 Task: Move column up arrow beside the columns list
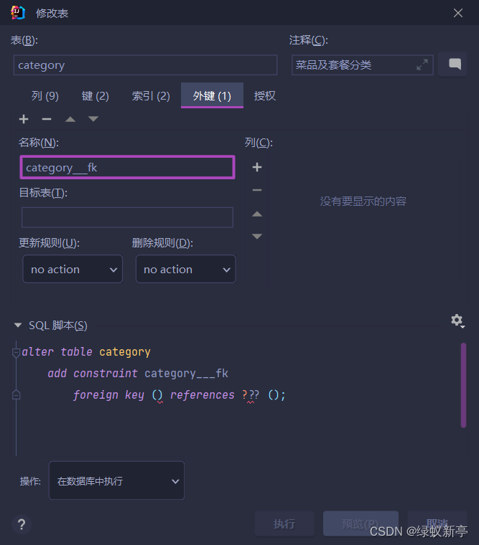[257, 214]
